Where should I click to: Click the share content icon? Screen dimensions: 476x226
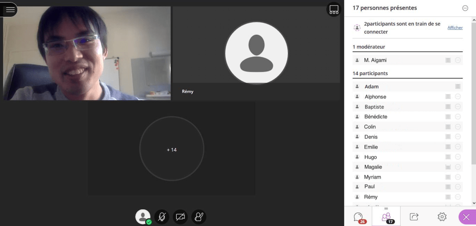[414, 217]
